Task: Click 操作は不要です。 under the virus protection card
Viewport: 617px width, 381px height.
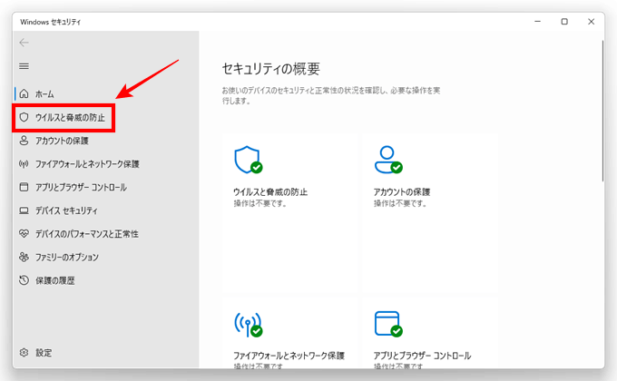Action: [x=260, y=203]
